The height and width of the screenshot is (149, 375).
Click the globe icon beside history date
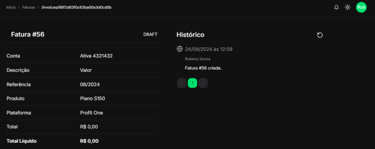[x=179, y=49]
